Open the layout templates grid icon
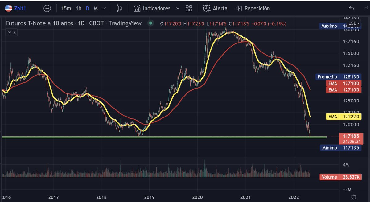Viewport: 370px width, 202px height. (189, 8)
